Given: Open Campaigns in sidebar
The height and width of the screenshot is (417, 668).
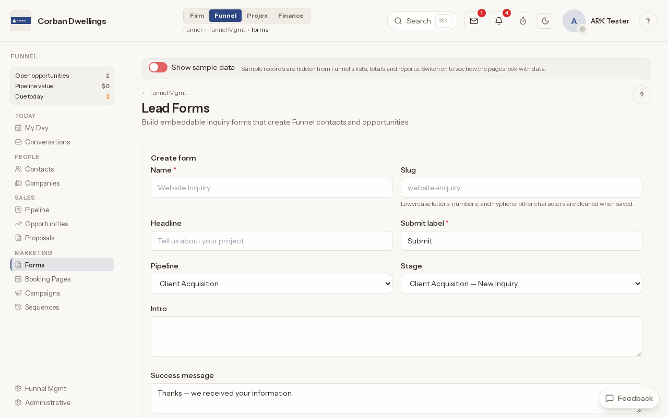Looking at the screenshot, I should [62, 293].
